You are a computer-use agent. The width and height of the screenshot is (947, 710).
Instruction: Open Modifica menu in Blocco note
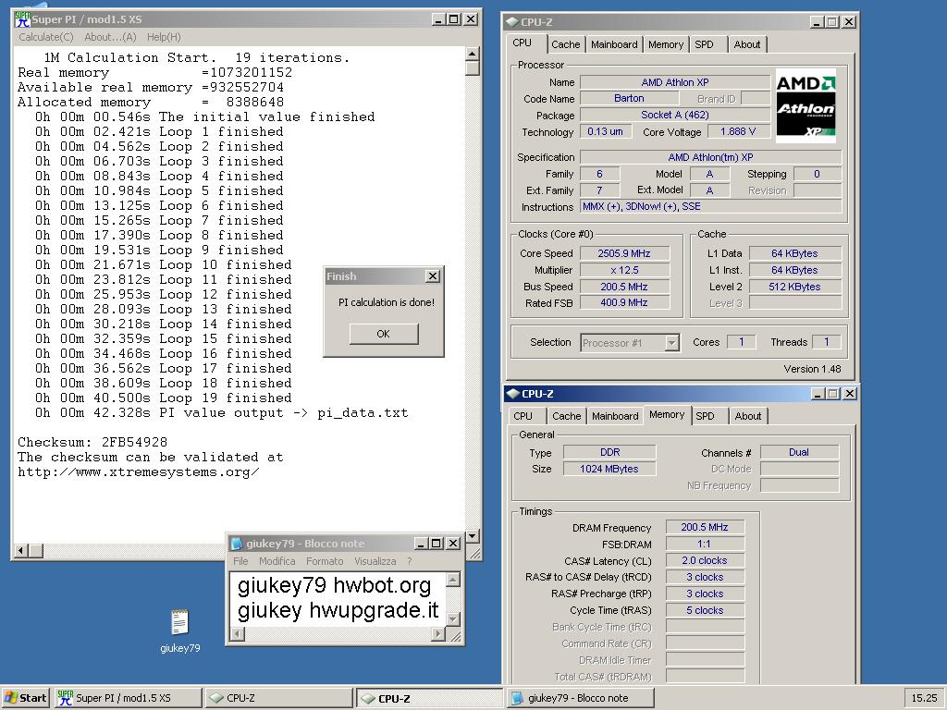(277, 561)
